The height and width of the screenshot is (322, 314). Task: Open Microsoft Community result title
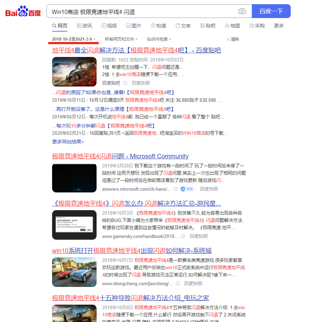[x=120, y=156]
